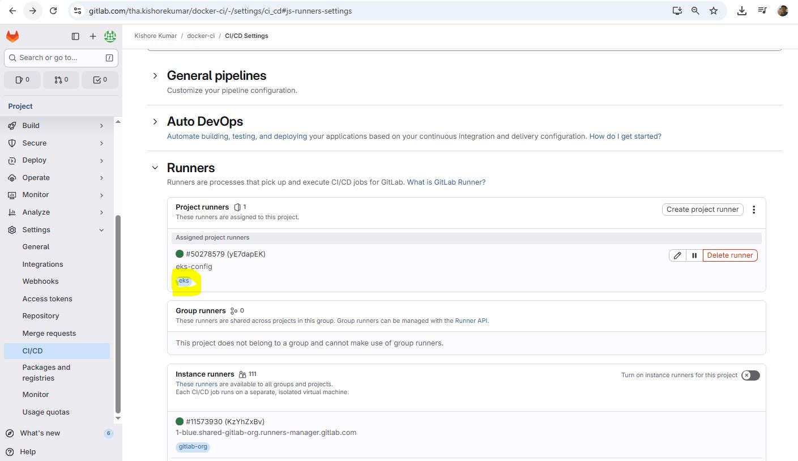Open What is GitLab Runner link
798x461 pixels.
point(446,182)
